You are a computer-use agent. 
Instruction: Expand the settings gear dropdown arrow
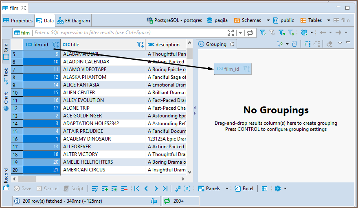pyautogui.click(x=285, y=188)
